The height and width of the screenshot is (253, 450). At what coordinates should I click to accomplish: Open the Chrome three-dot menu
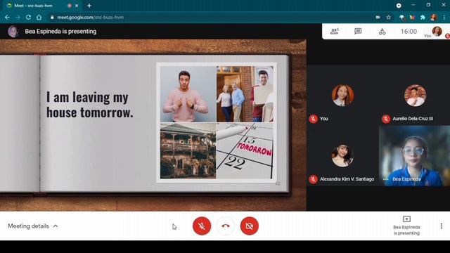(444, 17)
